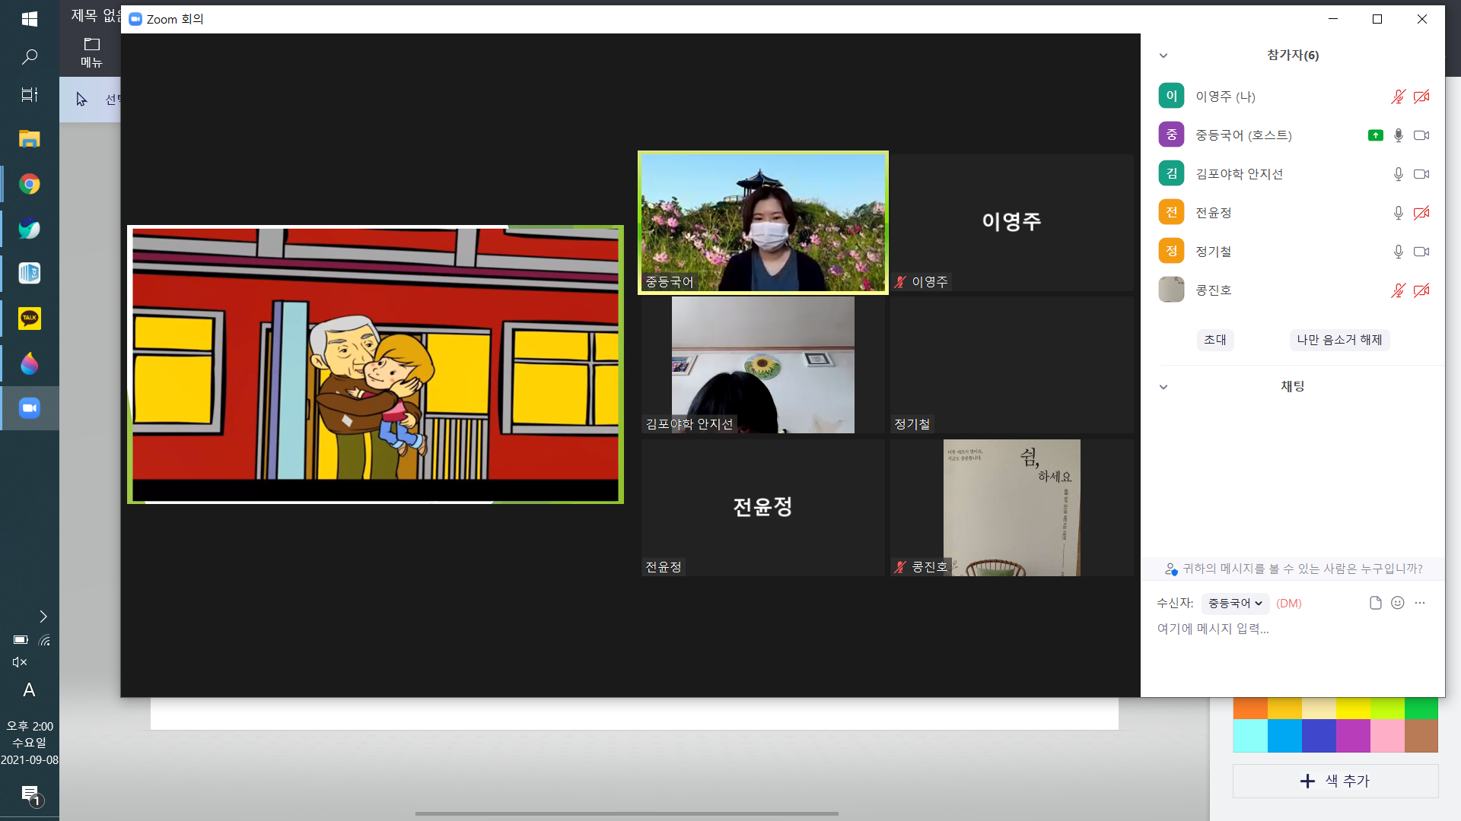This screenshot has height=821, width=1461.
Task: Select the 콩진호 video tile
Action: (x=1012, y=508)
